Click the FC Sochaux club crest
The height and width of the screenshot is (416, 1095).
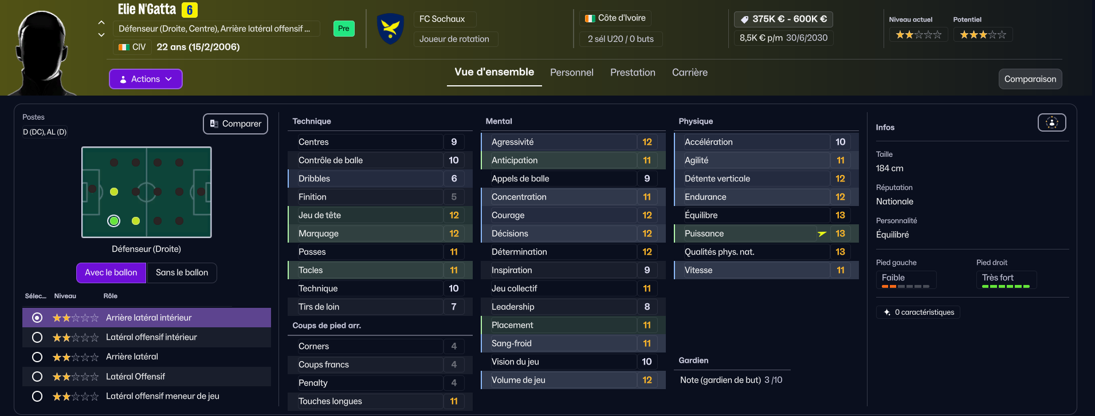(390, 29)
